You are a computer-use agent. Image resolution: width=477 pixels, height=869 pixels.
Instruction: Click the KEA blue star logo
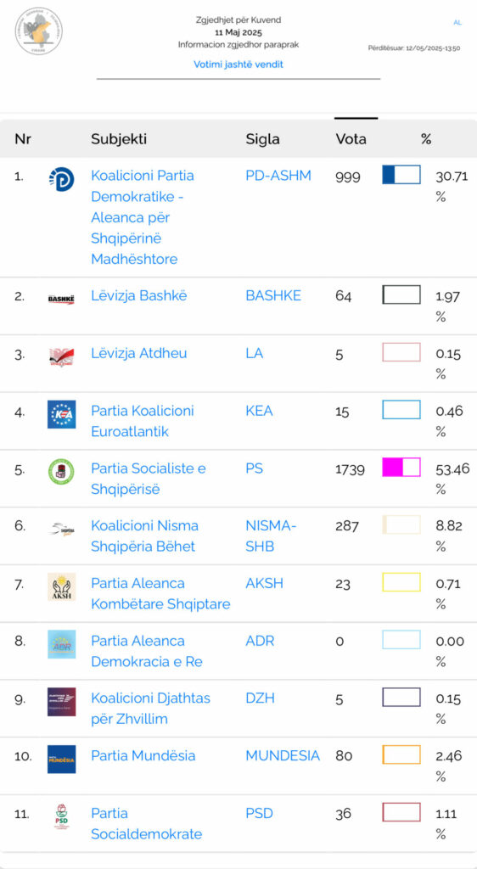(61, 414)
